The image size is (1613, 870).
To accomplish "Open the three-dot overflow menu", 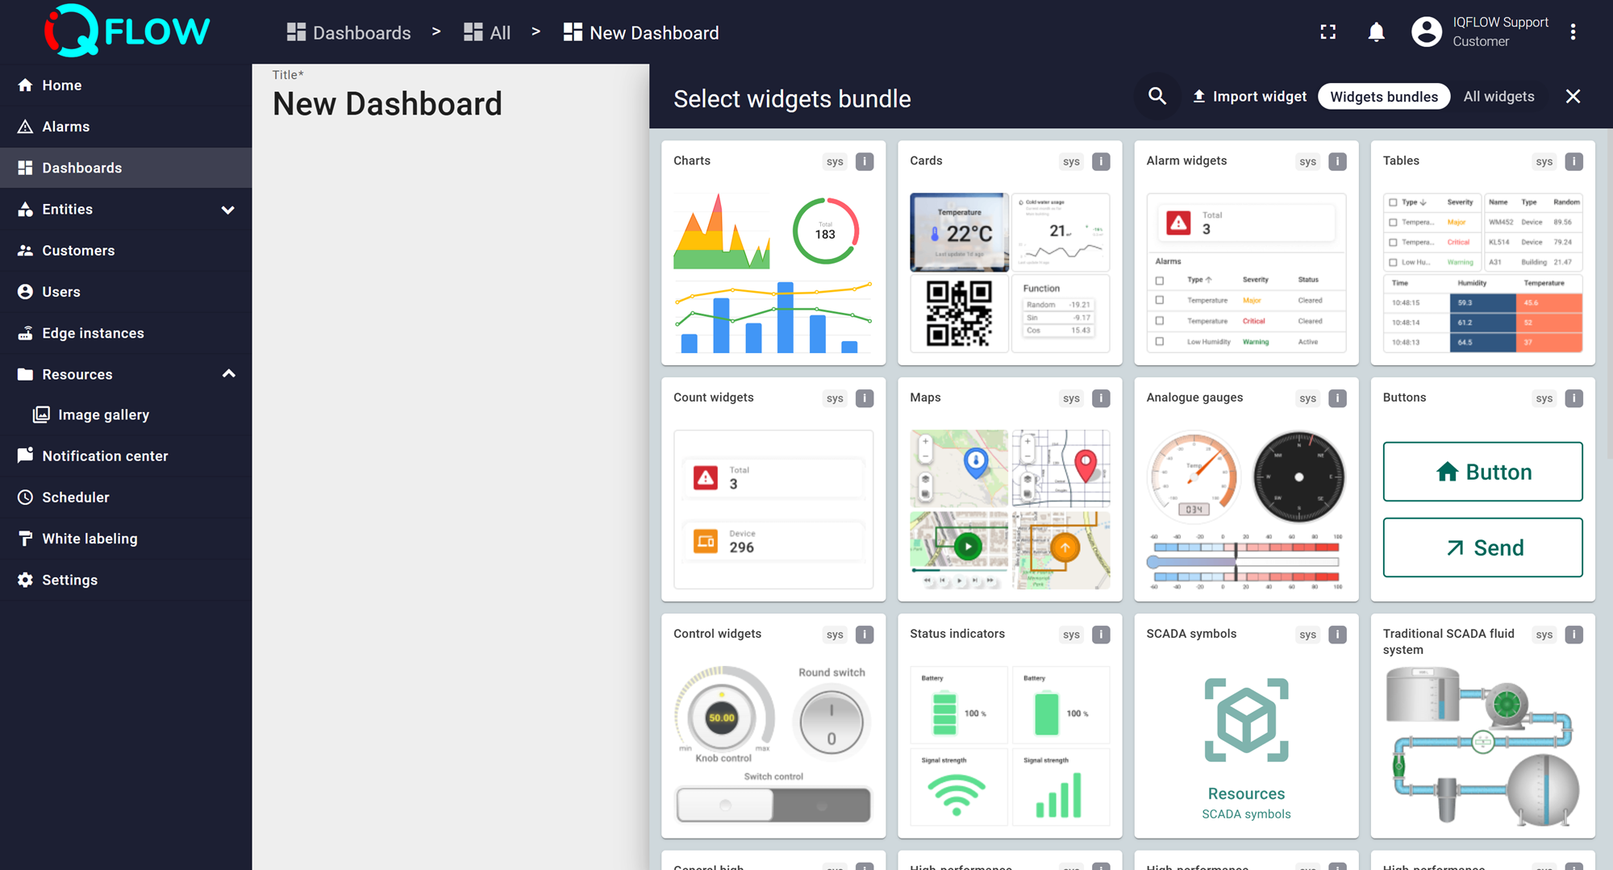I will 1572,31.
